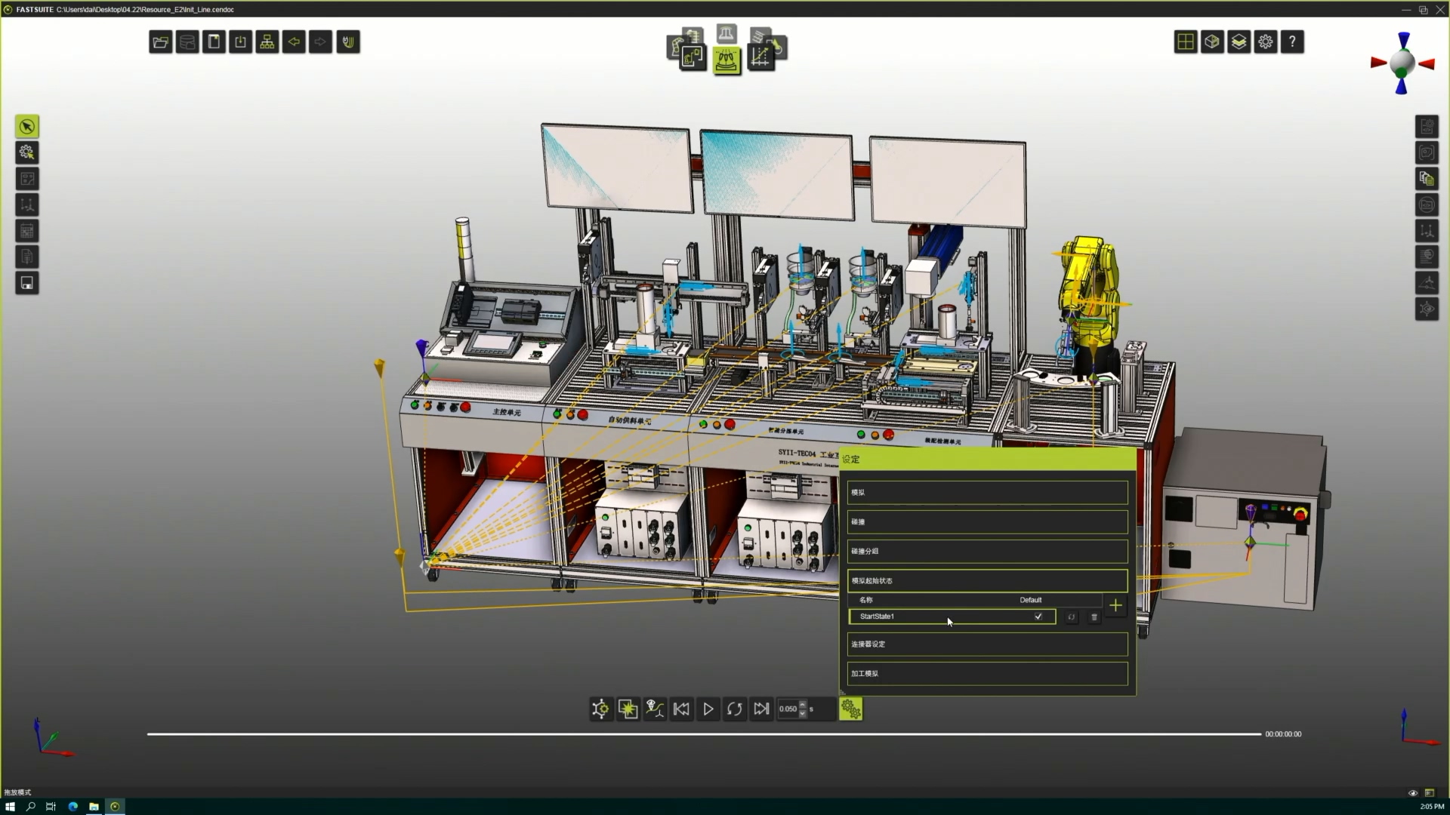Delete StartState1 with the trash button
The width and height of the screenshot is (1450, 815).
(x=1094, y=617)
